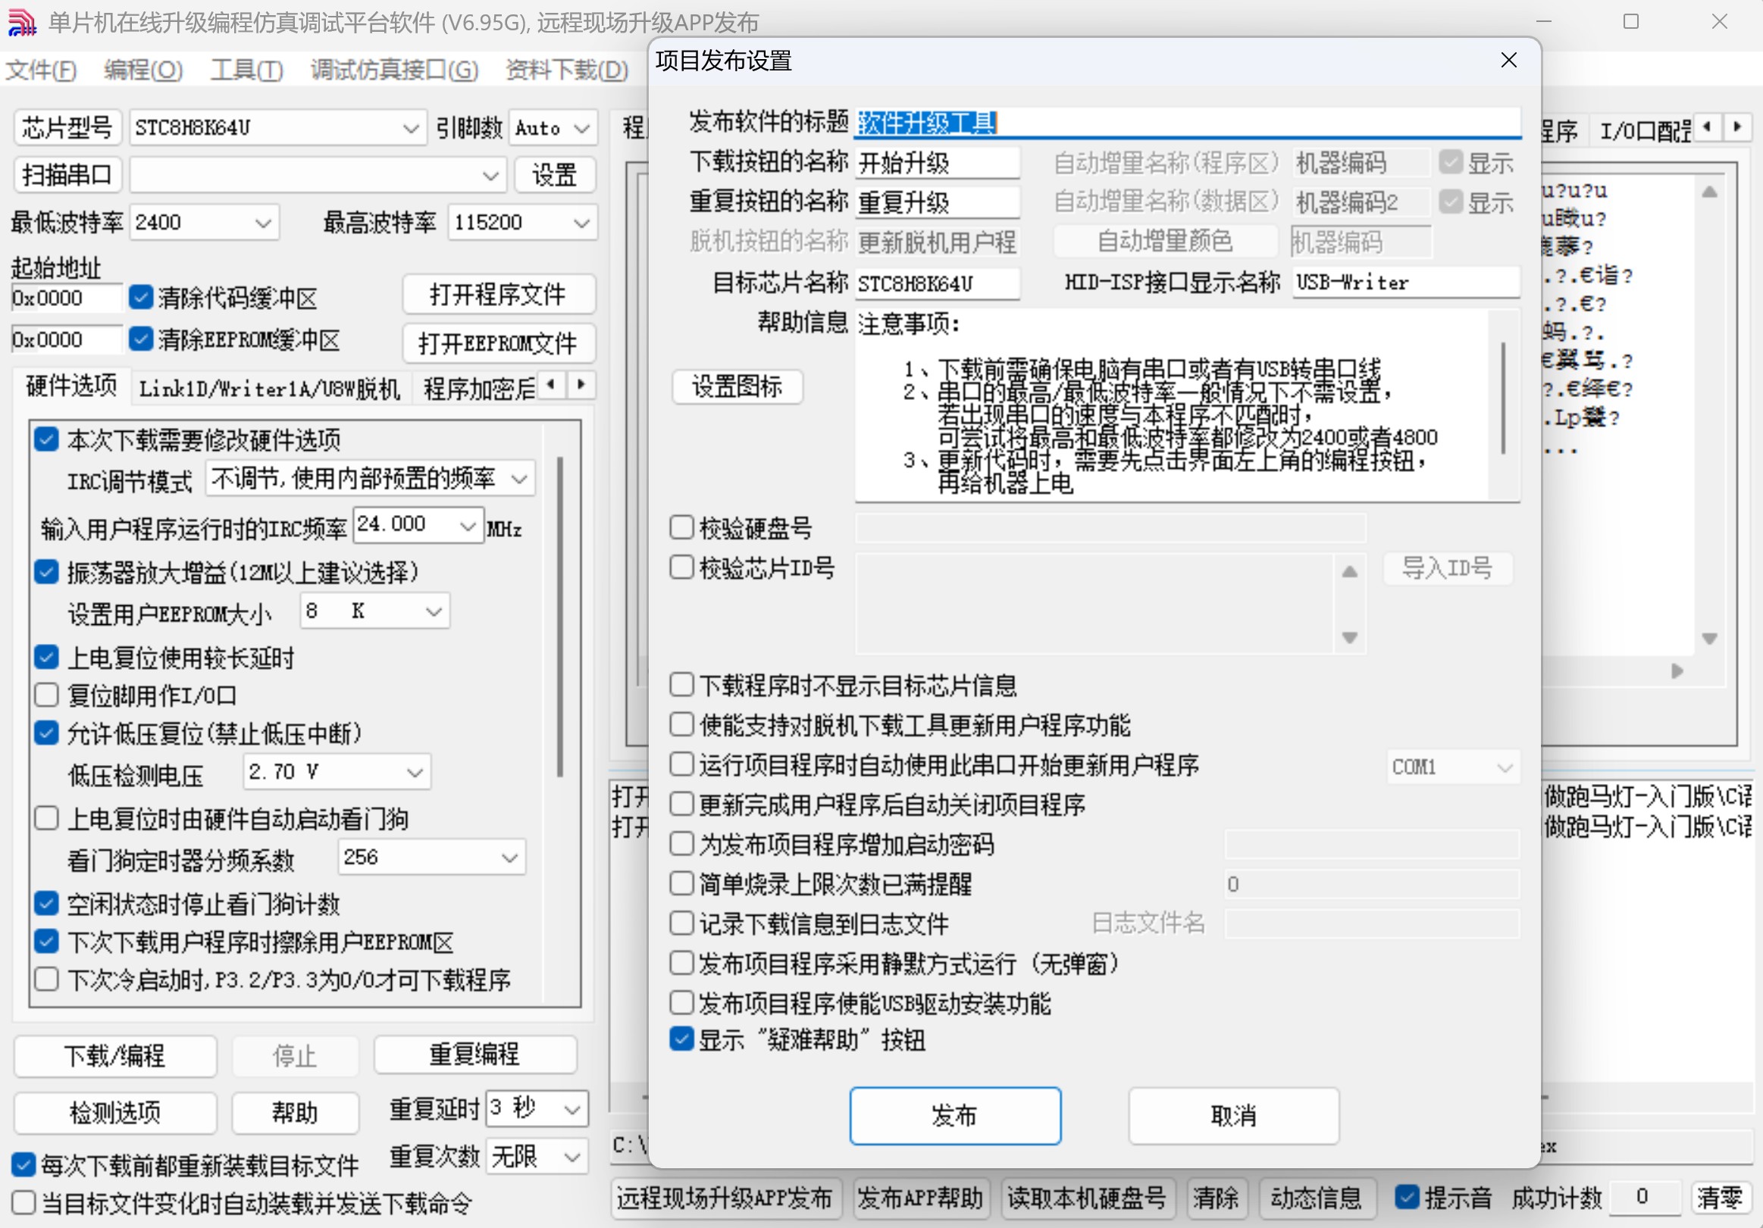The width and height of the screenshot is (1763, 1228).
Task: Click 打开EEPROM文件 button
Action: point(498,344)
